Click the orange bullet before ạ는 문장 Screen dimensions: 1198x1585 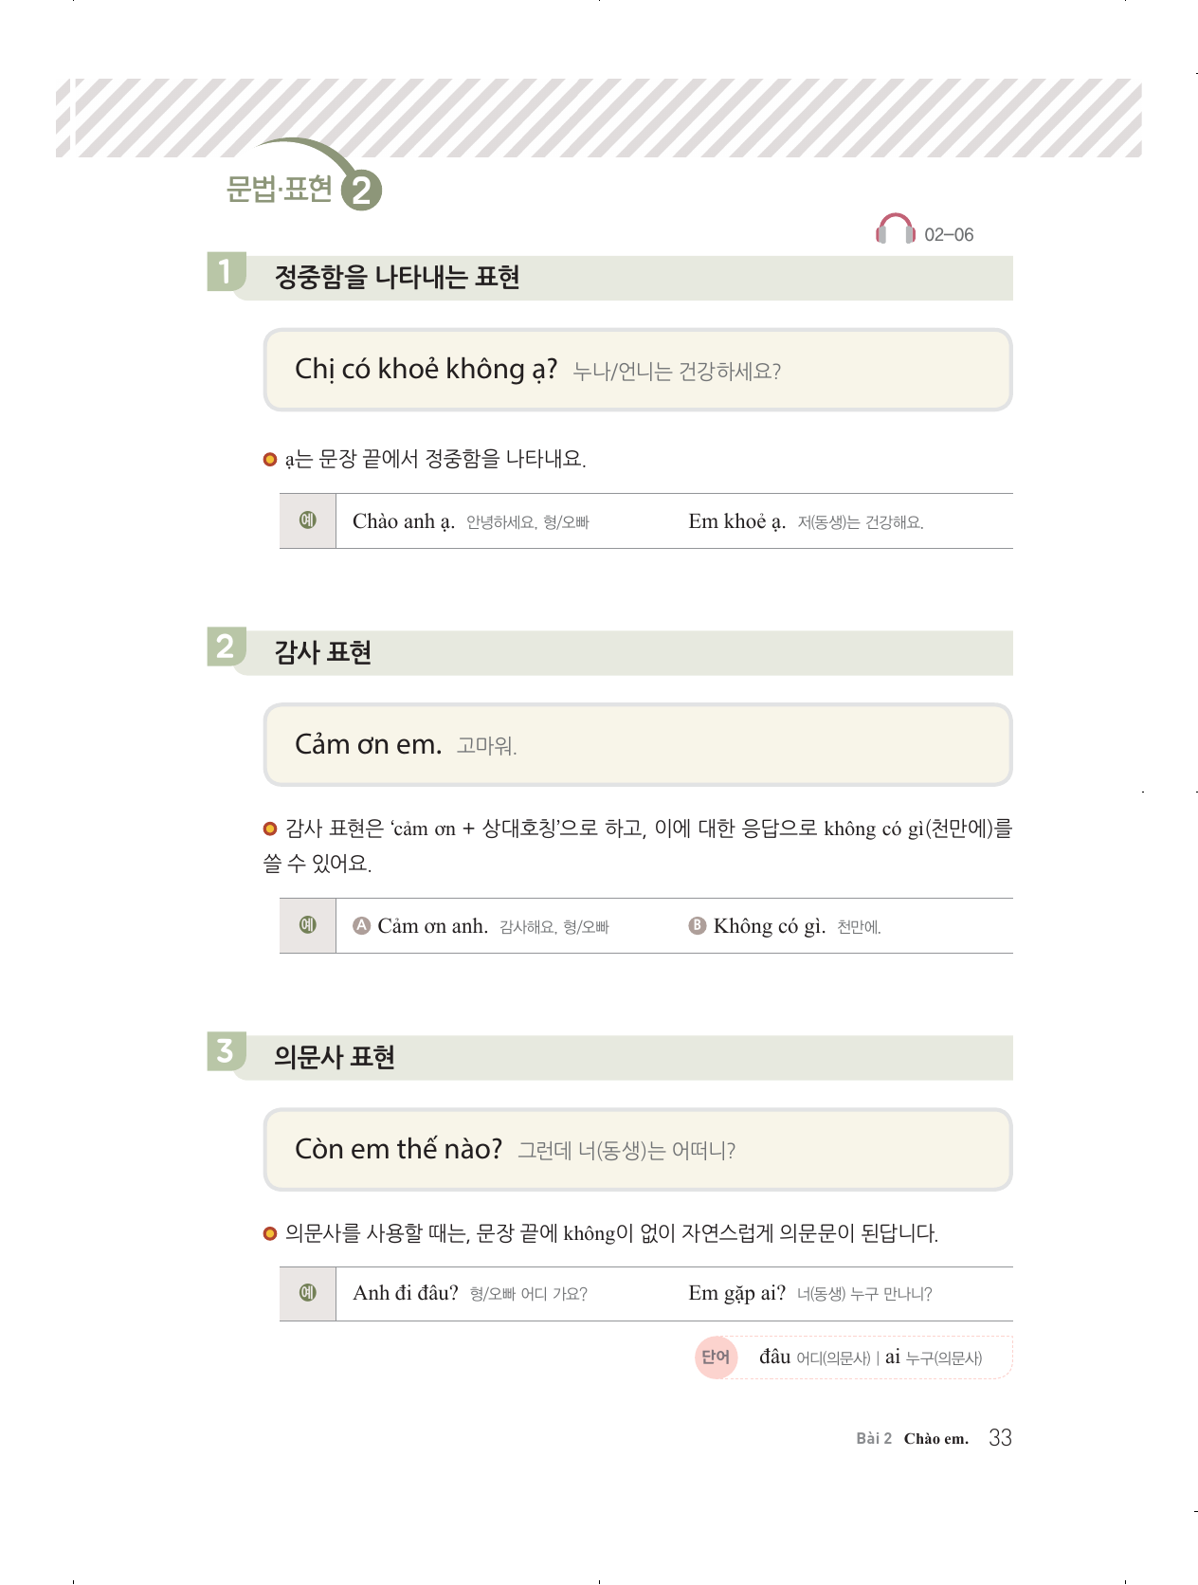pos(270,460)
